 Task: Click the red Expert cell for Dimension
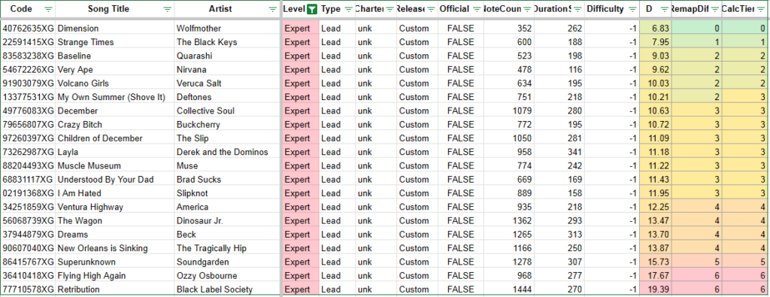301,29
